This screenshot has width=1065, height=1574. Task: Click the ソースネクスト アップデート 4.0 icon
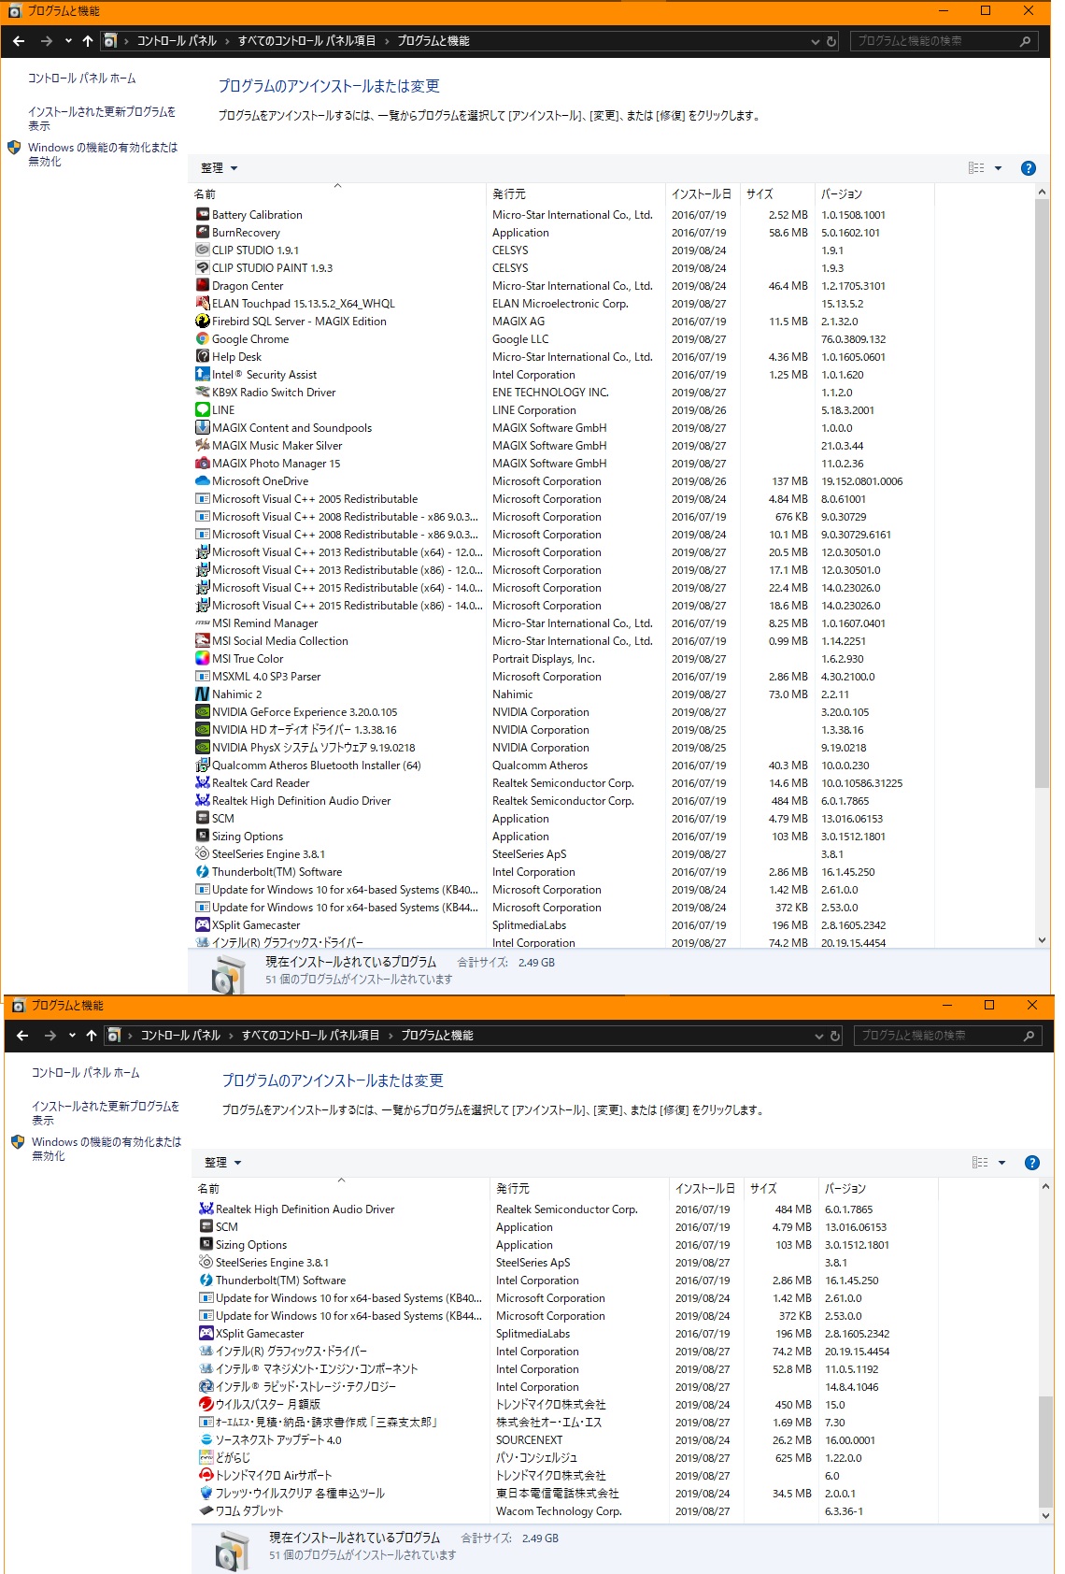pyautogui.click(x=206, y=1440)
